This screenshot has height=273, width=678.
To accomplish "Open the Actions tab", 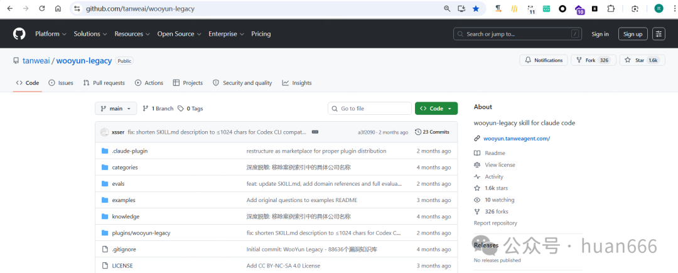I will click(x=149, y=83).
